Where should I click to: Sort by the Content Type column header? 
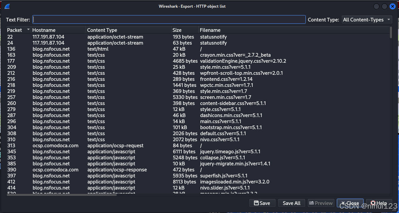129,30
